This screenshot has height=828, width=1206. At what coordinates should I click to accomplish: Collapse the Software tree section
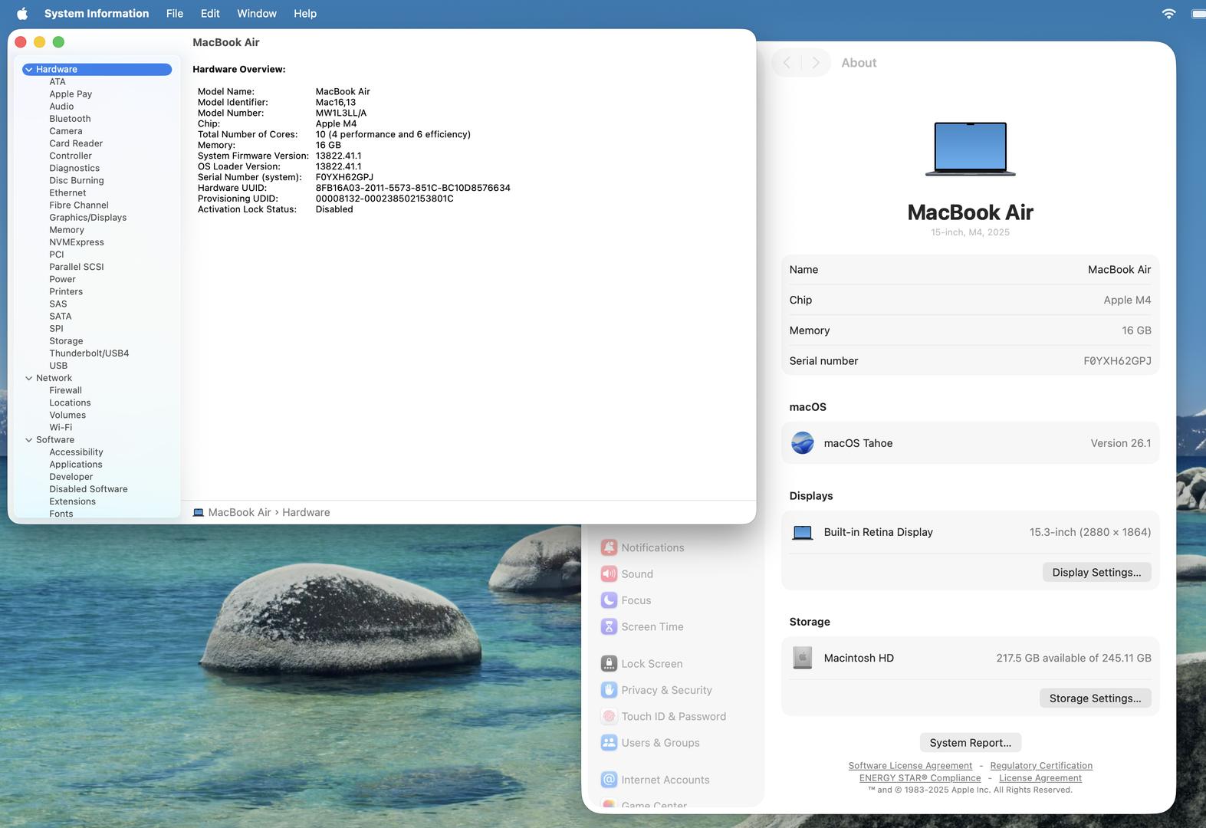(x=28, y=440)
